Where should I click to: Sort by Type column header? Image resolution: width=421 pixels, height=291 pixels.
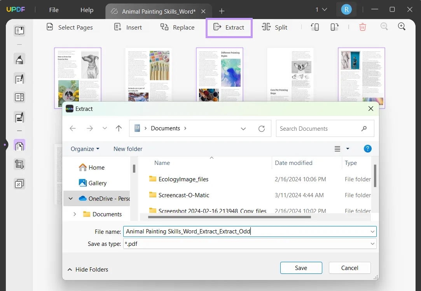tap(351, 163)
